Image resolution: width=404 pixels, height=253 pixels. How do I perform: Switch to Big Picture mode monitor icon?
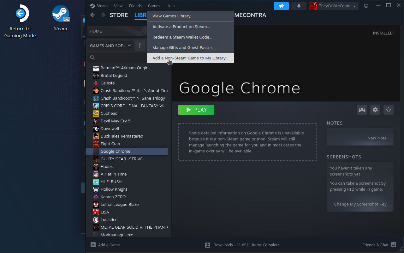pyautogui.click(x=366, y=6)
